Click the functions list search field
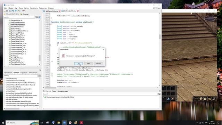 (x=20, y=76)
